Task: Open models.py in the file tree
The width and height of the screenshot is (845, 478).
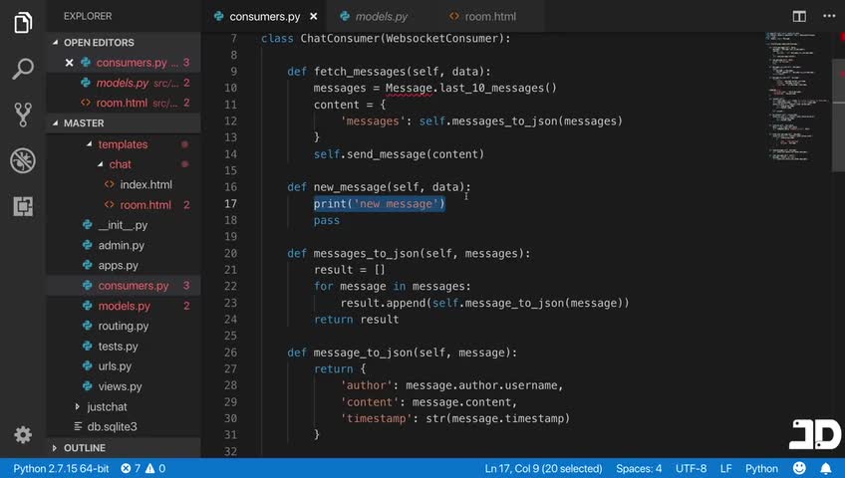Action: 123,306
